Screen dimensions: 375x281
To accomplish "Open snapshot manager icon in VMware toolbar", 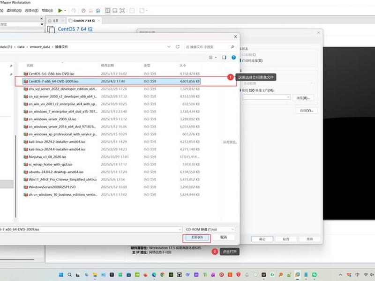I will pos(98,10).
